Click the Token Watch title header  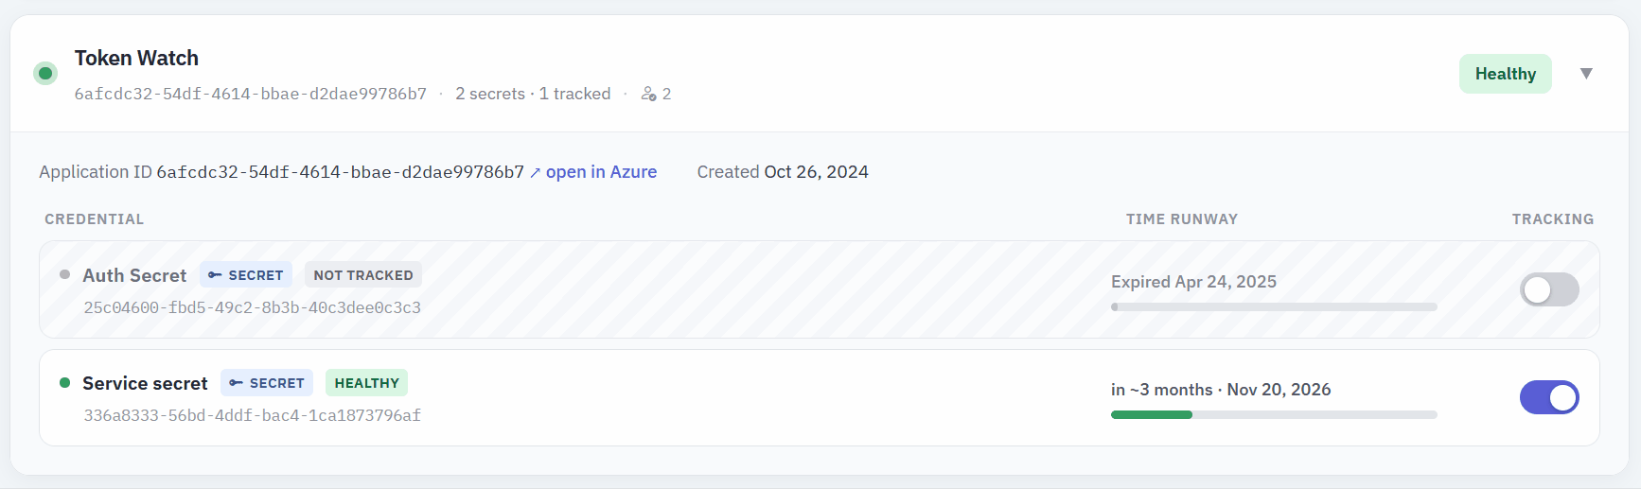pos(136,58)
